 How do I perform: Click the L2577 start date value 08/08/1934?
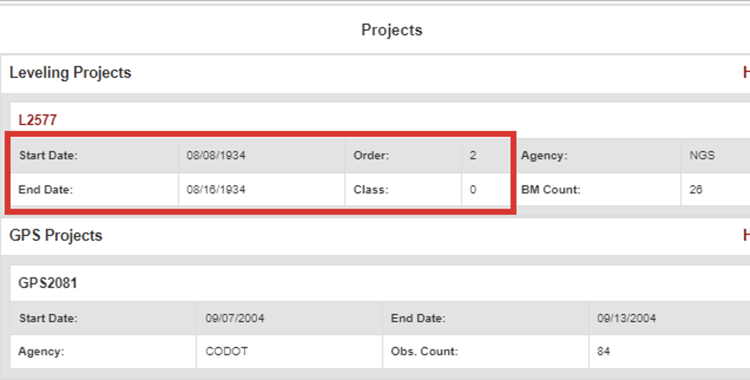click(216, 155)
